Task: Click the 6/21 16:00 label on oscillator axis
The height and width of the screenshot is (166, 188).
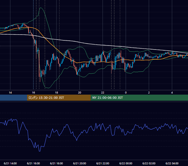Action: (x=33, y=163)
